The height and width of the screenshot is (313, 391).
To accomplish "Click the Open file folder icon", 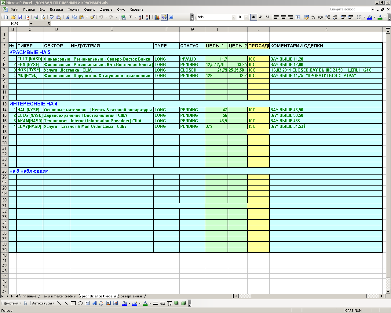I will pos(13,17).
